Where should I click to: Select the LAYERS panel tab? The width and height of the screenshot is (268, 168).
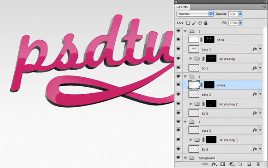point(182,7)
